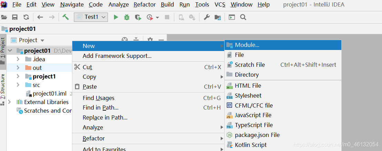382x151 pixels.
Task: Choose Find in Path... option
Action: click(148, 108)
